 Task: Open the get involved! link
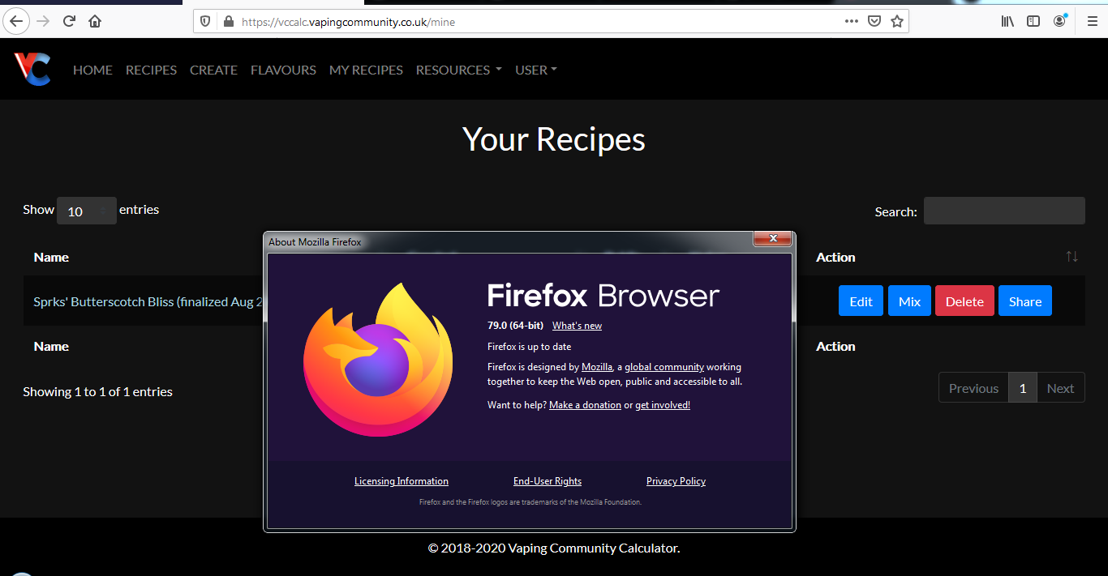pyautogui.click(x=663, y=405)
